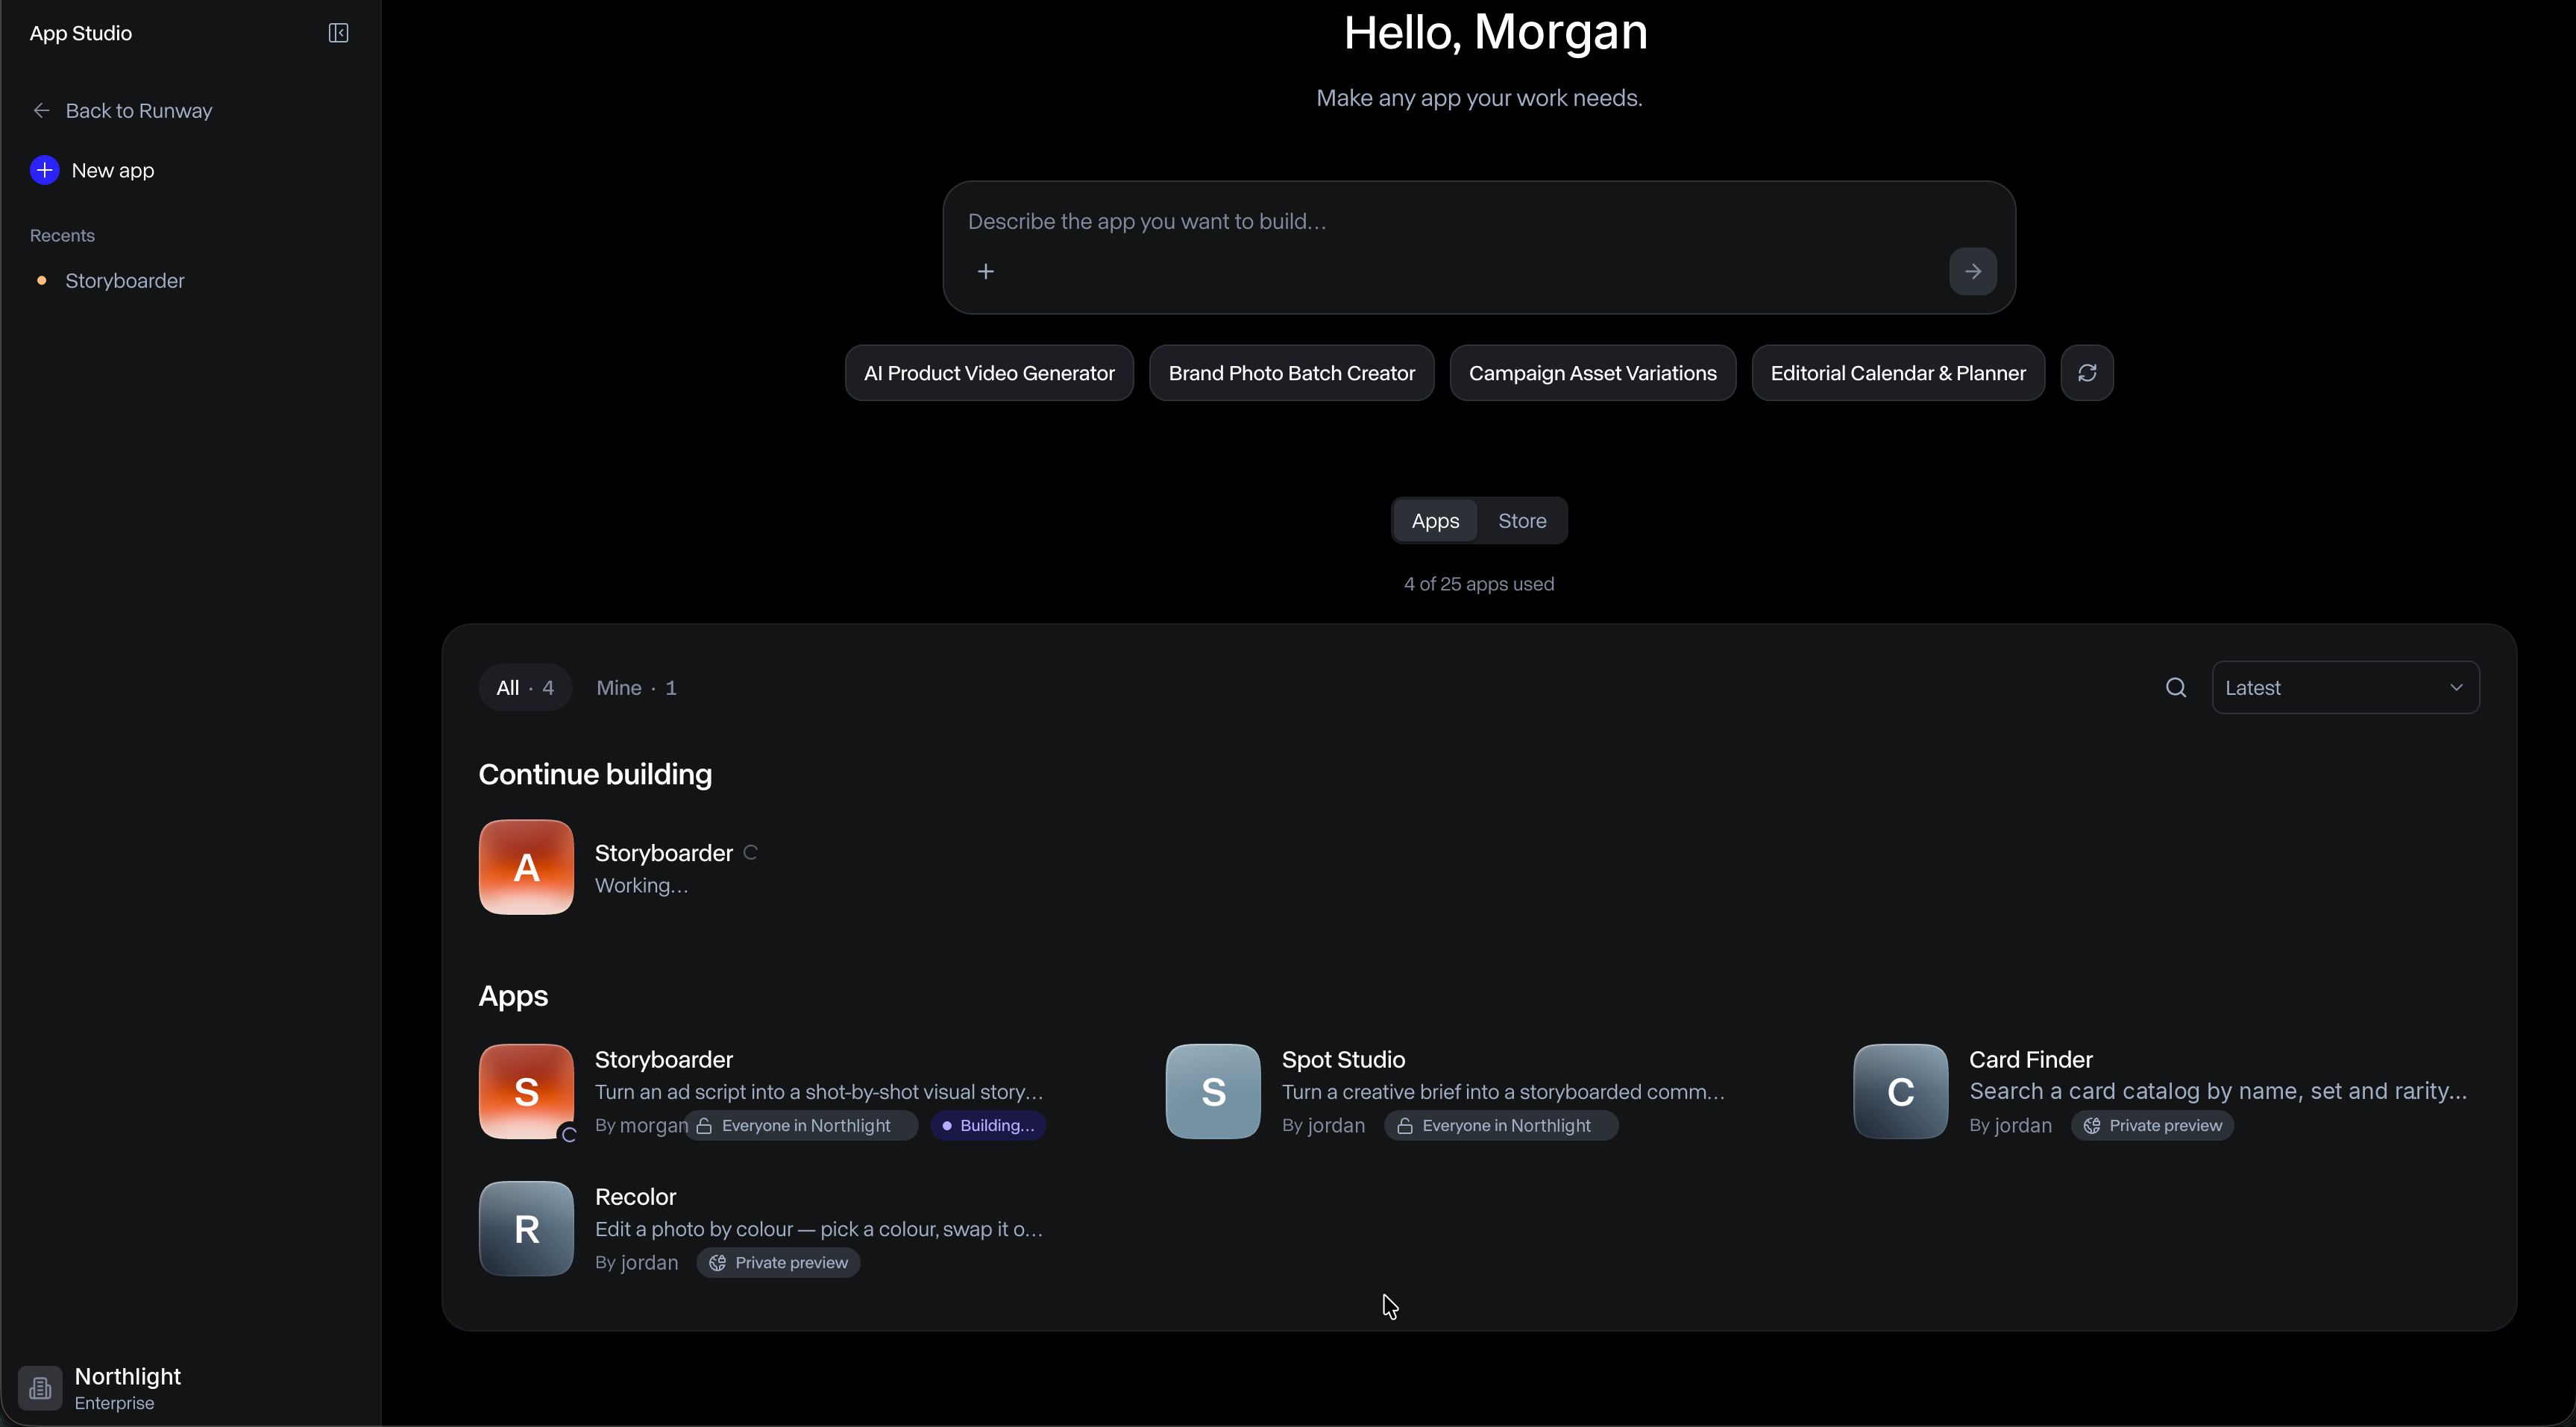Click the Northlight Enterprise workspace name
The height and width of the screenshot is (1427, 2576).
pos(128,1388)
